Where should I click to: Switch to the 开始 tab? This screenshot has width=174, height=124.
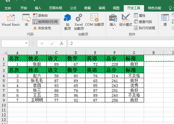click(x=24, y=8)
